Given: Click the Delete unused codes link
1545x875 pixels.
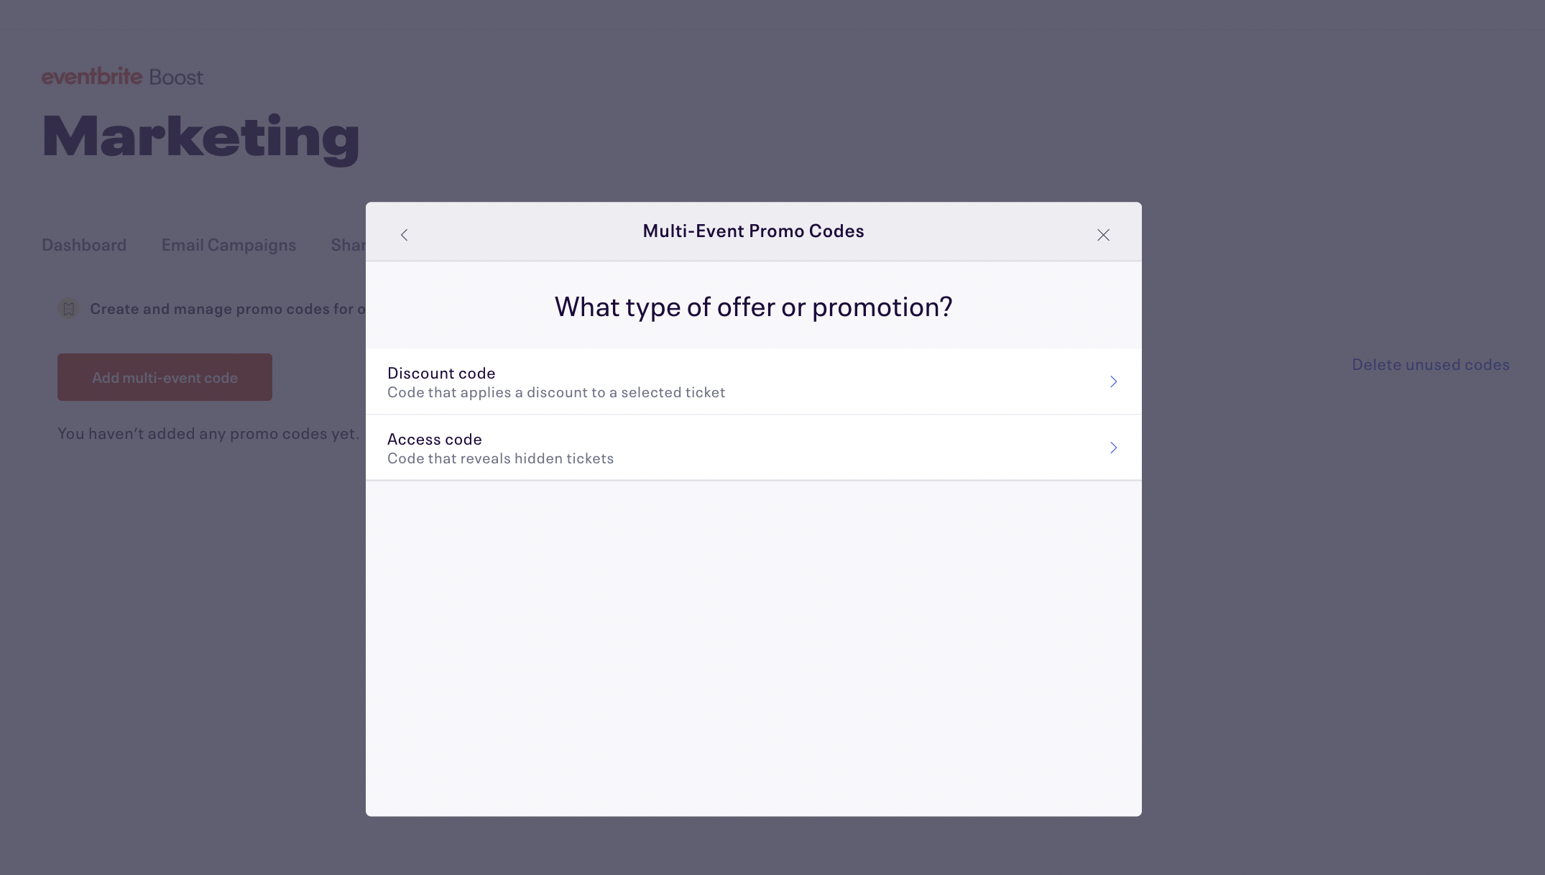Looking at the screenshot, I should [x=1430, y=364].
